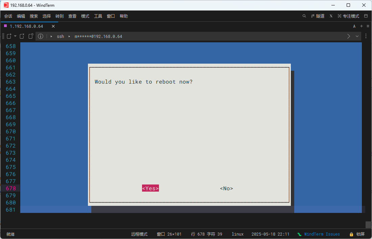Image resolution: width=372 pixels, height=239 pixels.
Task: Expand the address bar history chevron
Action: [x=357, y=36]
